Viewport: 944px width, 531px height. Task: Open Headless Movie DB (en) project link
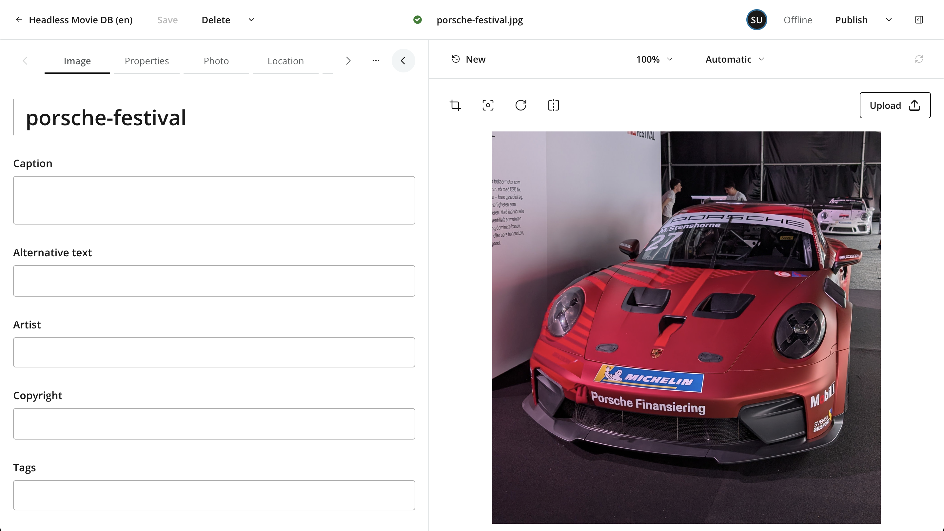[81, 20]
